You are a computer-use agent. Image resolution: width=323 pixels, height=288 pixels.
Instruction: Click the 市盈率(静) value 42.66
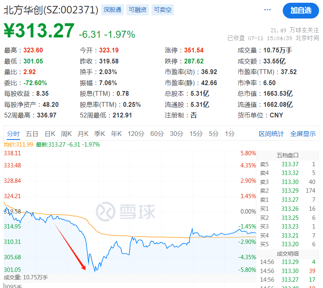point(209,83)
